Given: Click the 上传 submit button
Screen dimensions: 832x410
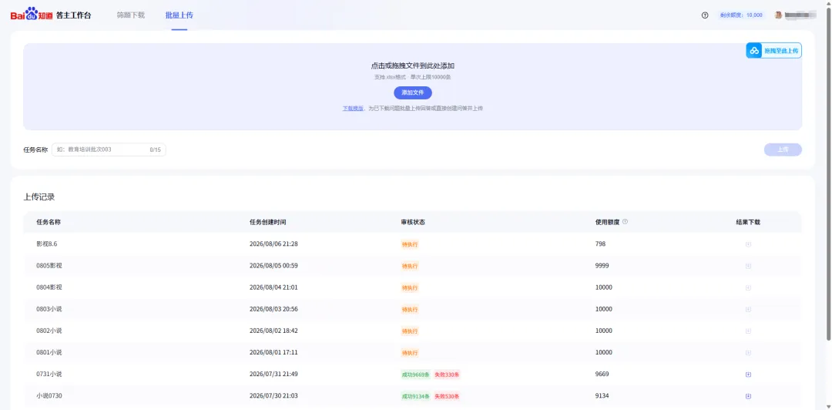Looking at the screenshot, I should [x=783, y=150].
